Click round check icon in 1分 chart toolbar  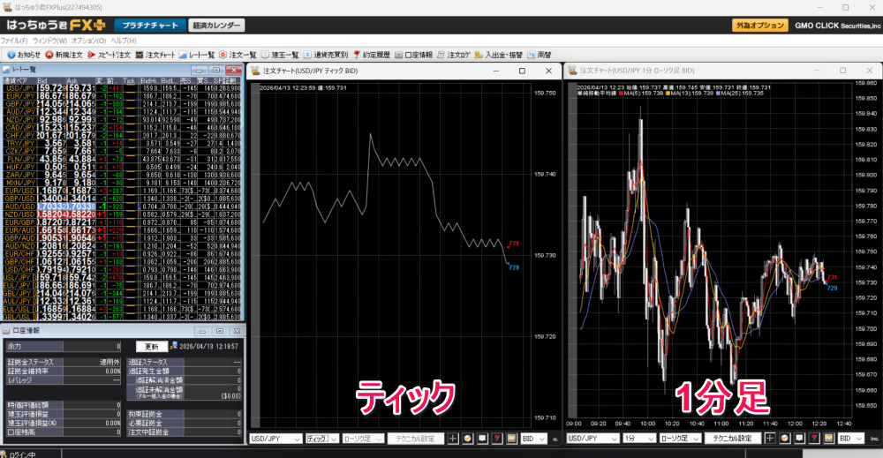[784, 439]
